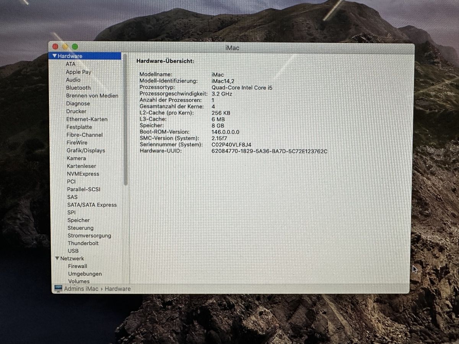Click the computer icon in path bar
Screen dimensions: 459x344
(x=58, y=289)
